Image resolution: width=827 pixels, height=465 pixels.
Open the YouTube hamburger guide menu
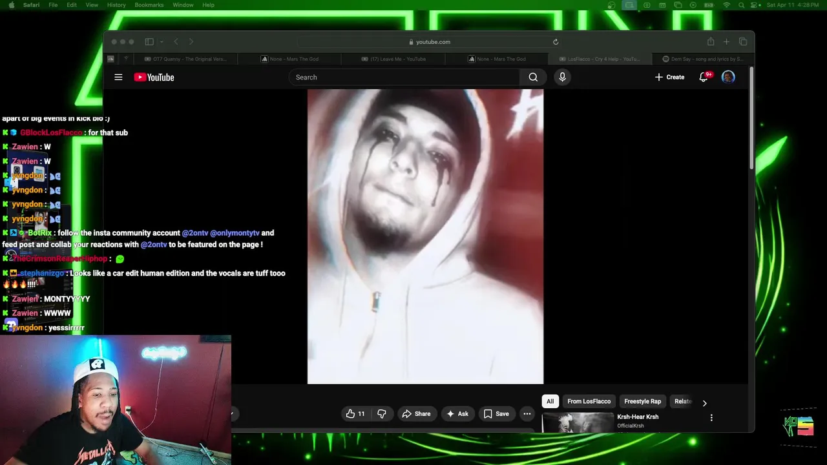click(x=118, y=77)
